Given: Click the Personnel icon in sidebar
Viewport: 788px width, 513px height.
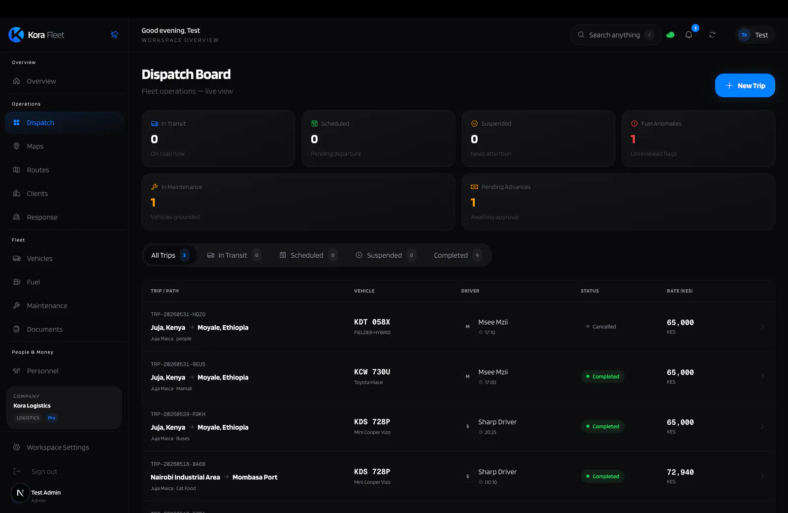Looking at the screenshot, I should 17,371.
